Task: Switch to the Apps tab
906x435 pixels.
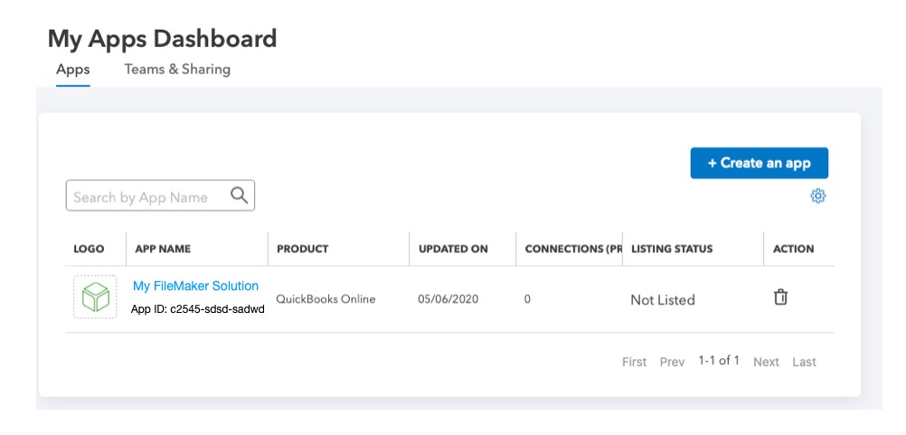Action: 73,70
